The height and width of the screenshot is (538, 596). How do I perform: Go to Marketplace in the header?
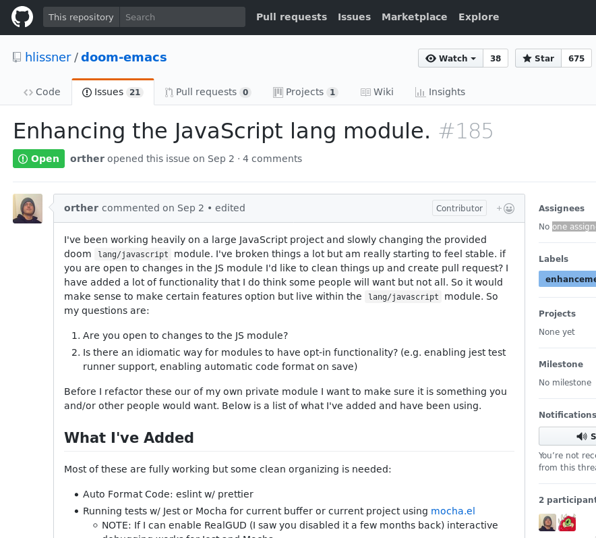coord(415,17)
